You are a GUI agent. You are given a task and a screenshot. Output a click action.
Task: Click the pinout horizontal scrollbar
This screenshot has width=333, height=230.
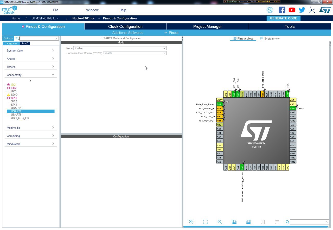click(255, 227)
